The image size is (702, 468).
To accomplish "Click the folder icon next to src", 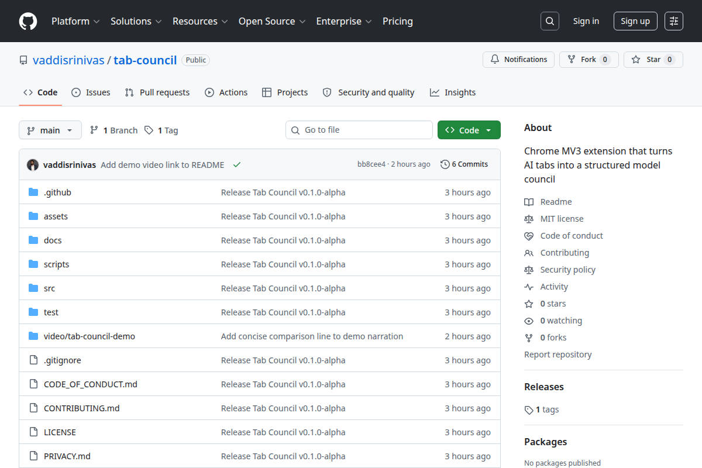I will (33, 288).
